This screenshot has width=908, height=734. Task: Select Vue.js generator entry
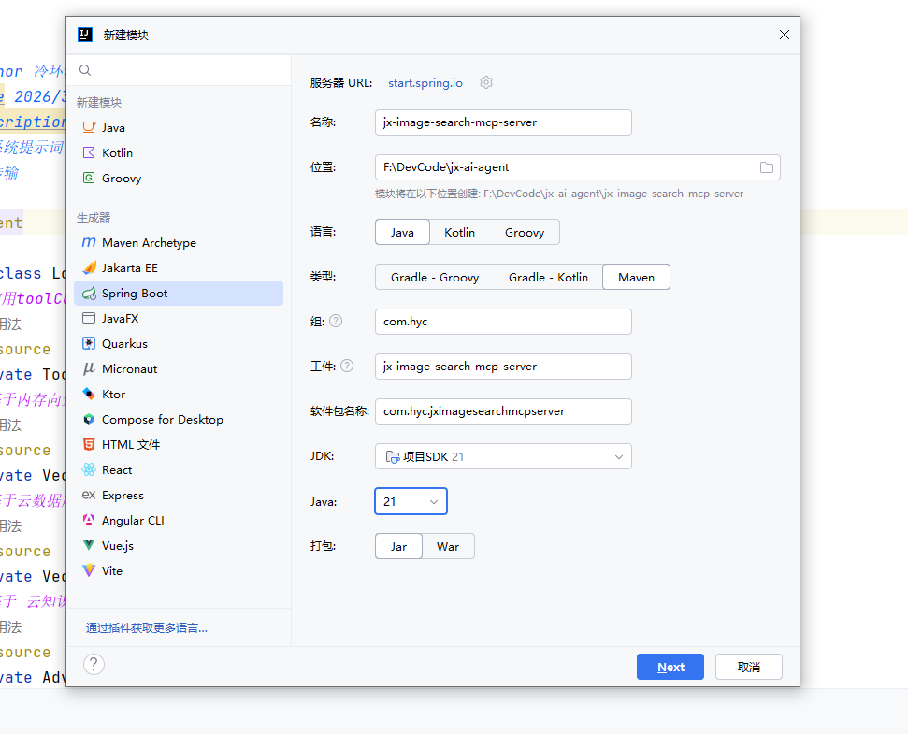179,545
